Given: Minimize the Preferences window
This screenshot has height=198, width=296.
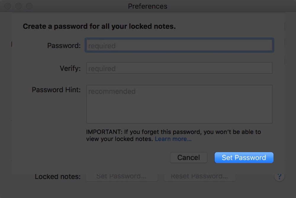Looking at the screenshot, I should [18, 5].
